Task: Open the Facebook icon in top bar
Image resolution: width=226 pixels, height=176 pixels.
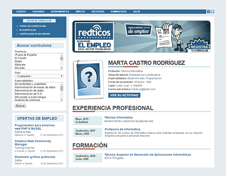Action: pyautogui.click(x=208, y=12)
